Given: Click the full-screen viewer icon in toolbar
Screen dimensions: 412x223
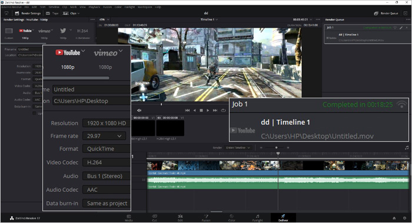Looking at the screenshot, I should click(6, 13).
